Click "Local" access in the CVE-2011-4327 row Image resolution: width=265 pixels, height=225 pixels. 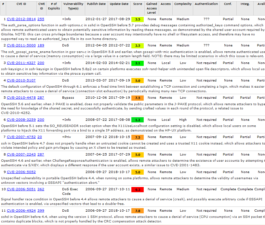pos(166,63)
